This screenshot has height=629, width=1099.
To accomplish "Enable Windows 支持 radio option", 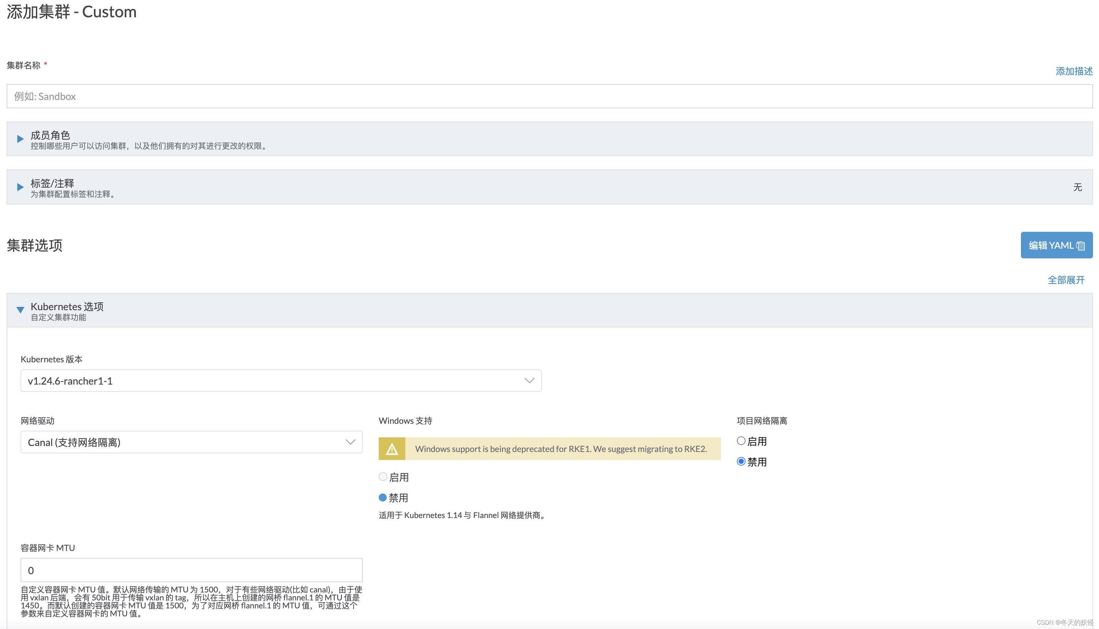I will (383, 477).
